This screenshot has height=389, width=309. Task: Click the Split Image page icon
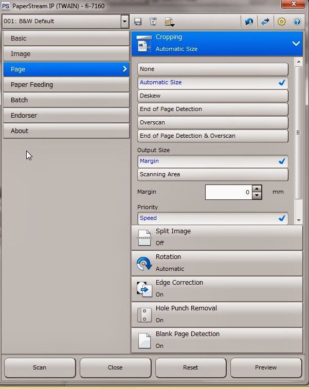tap(144, 238)
